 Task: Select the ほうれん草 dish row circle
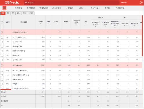tap(2, 65)
